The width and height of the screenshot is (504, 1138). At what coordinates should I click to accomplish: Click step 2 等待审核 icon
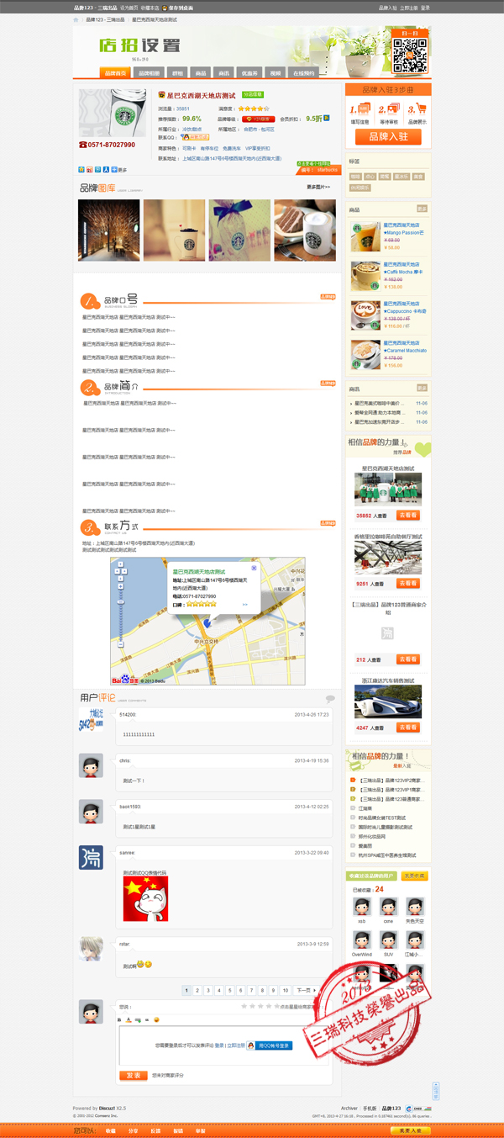389,109
